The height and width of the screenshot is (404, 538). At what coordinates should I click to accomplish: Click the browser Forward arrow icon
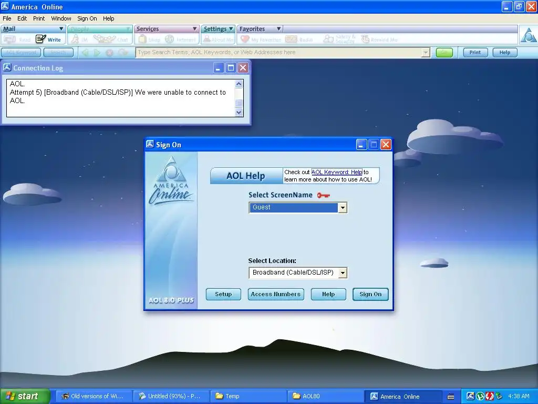[97, 53]
